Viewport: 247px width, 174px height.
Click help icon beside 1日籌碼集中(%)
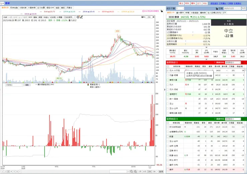click(193, 35)
